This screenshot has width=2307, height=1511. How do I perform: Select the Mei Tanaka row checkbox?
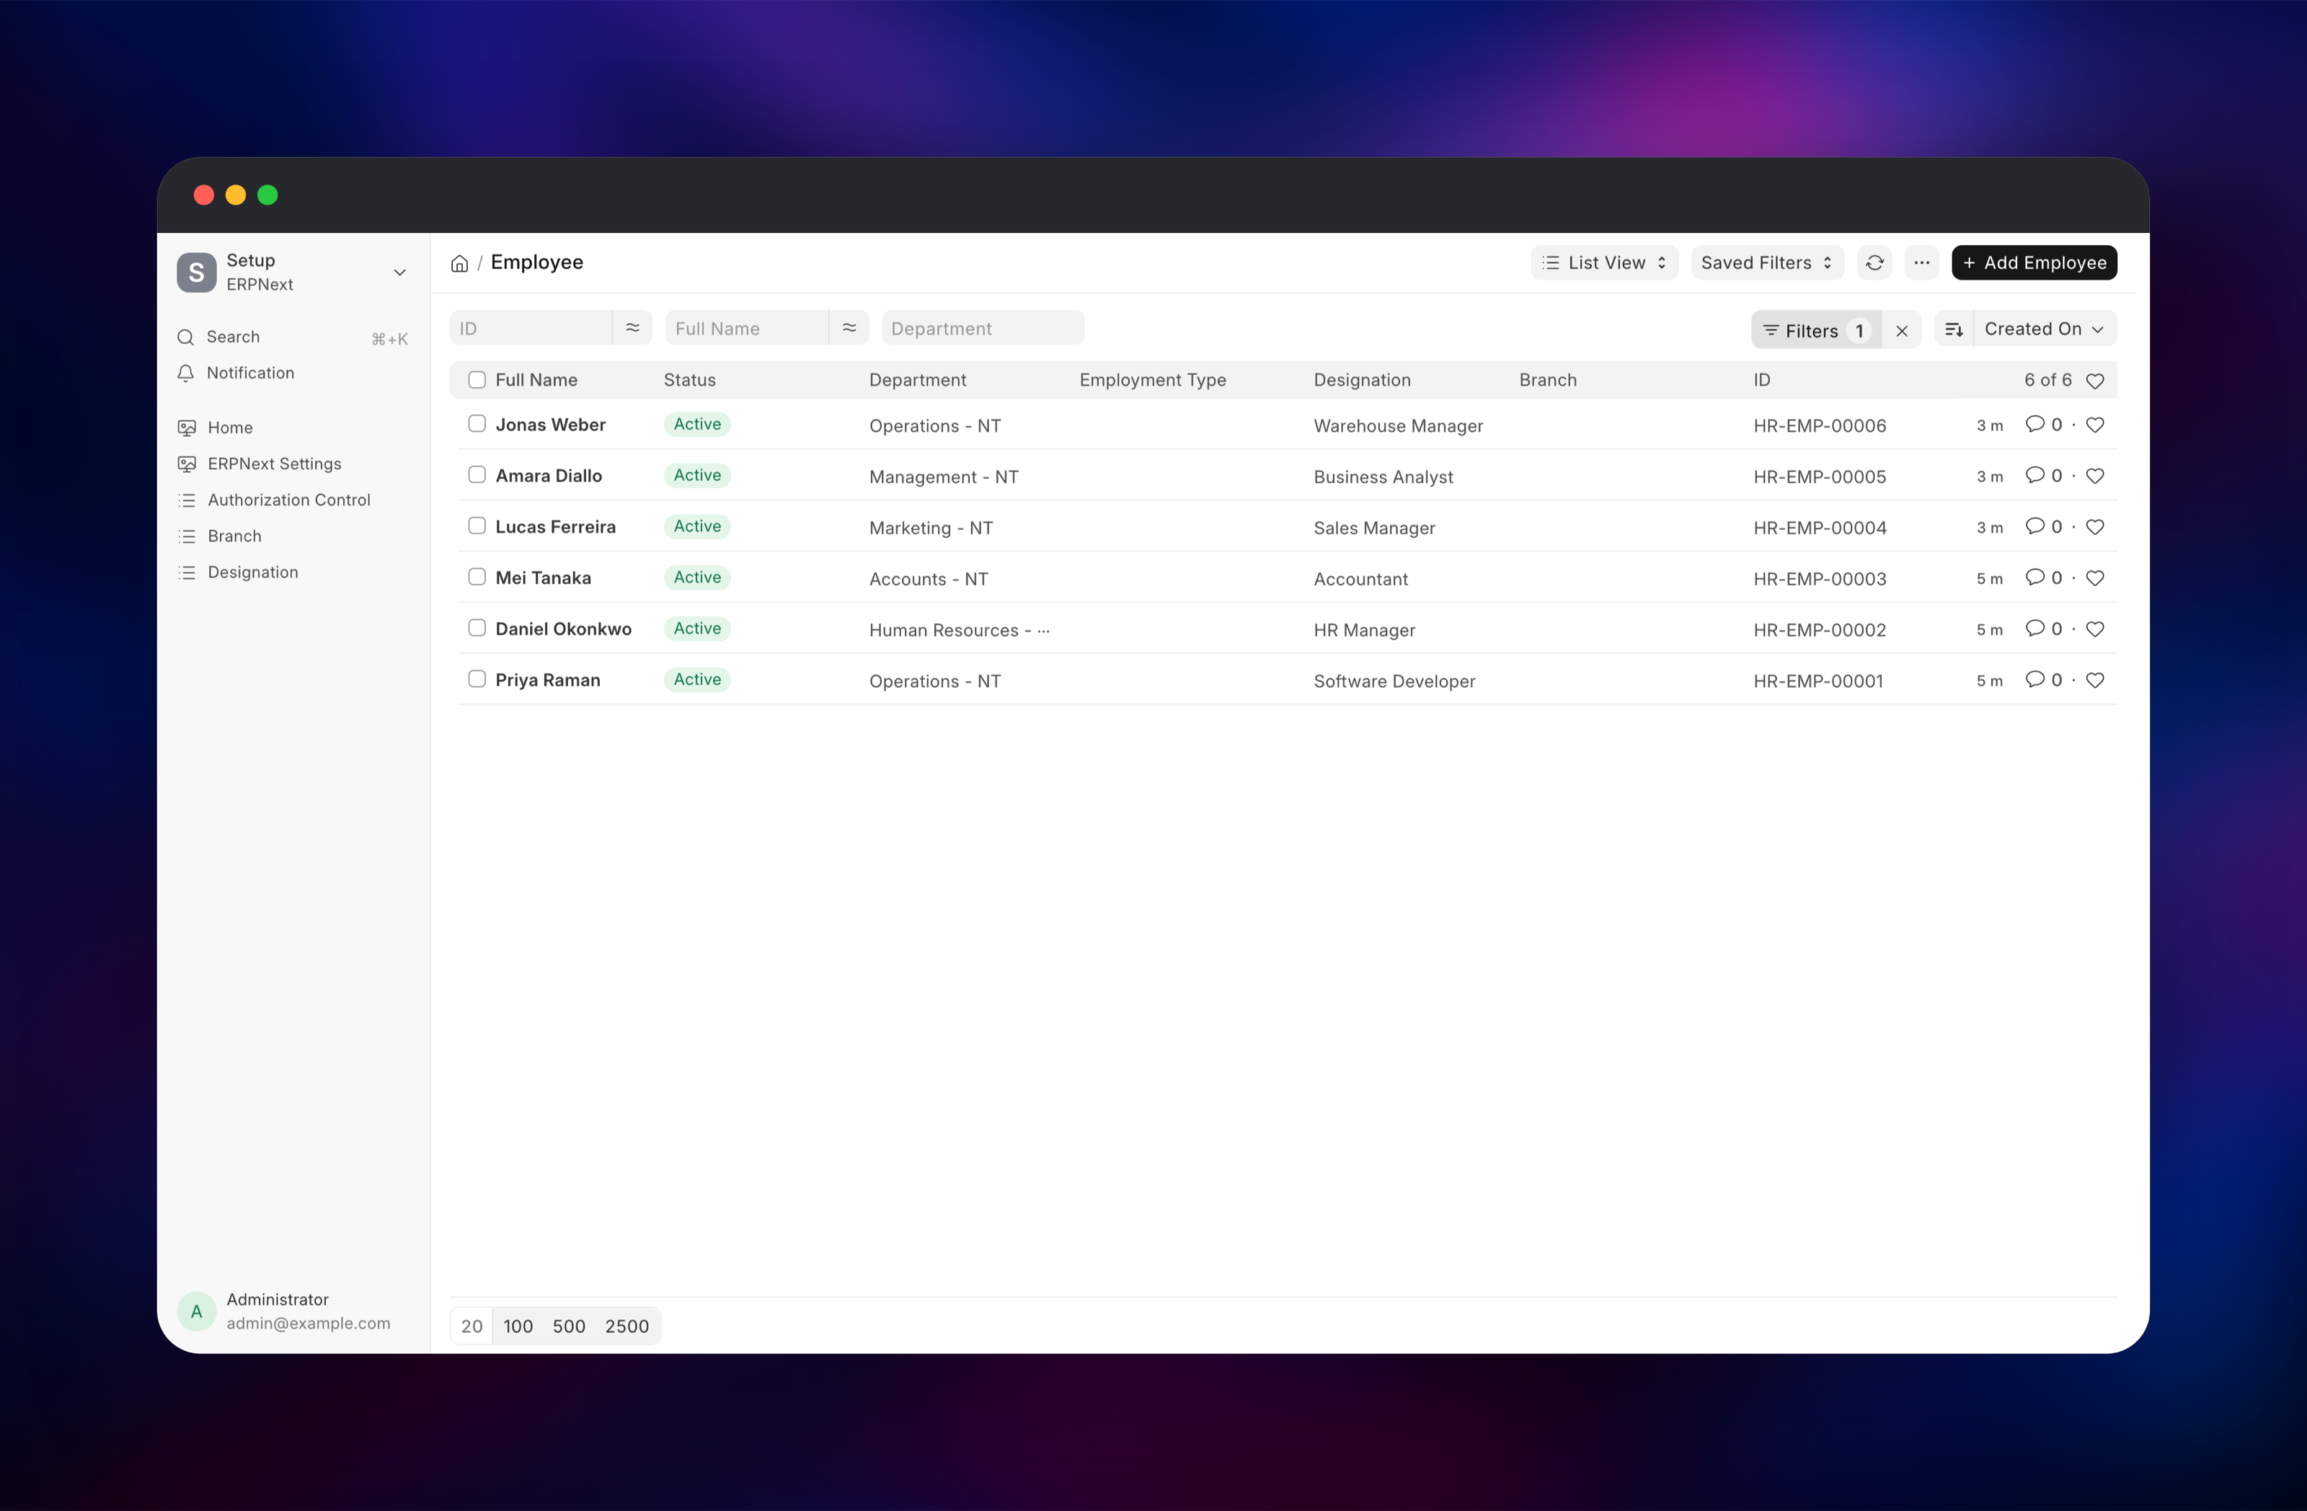tap(477, 577)
